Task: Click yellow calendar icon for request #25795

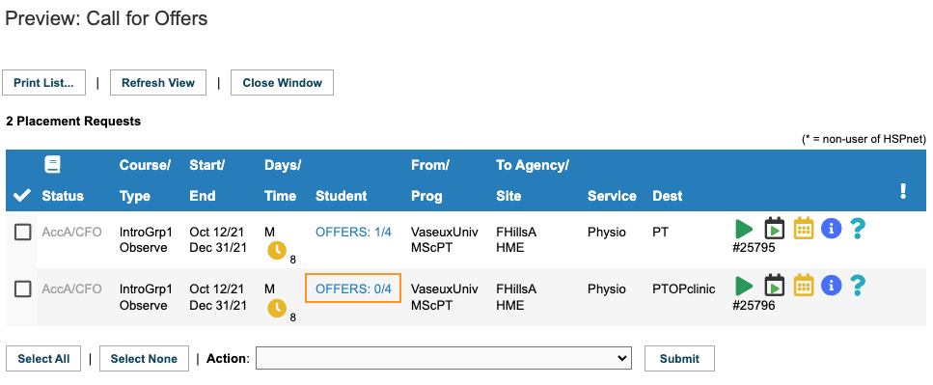Action: tap(804, 229)
